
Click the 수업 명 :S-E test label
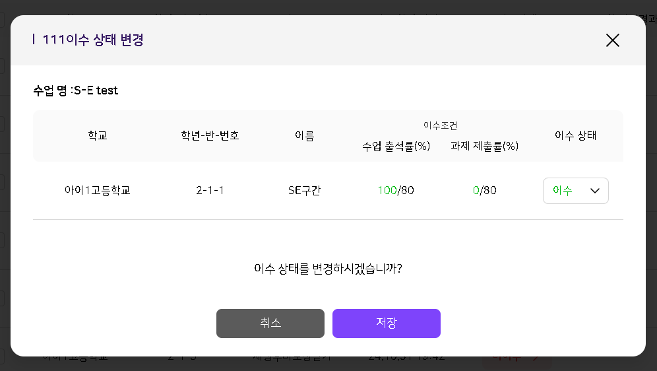(75, 90)
